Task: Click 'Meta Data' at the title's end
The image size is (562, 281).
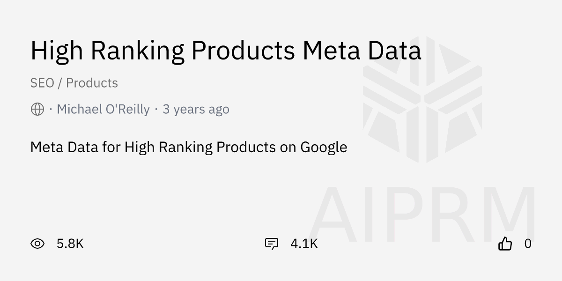Action: coord(362,51)
